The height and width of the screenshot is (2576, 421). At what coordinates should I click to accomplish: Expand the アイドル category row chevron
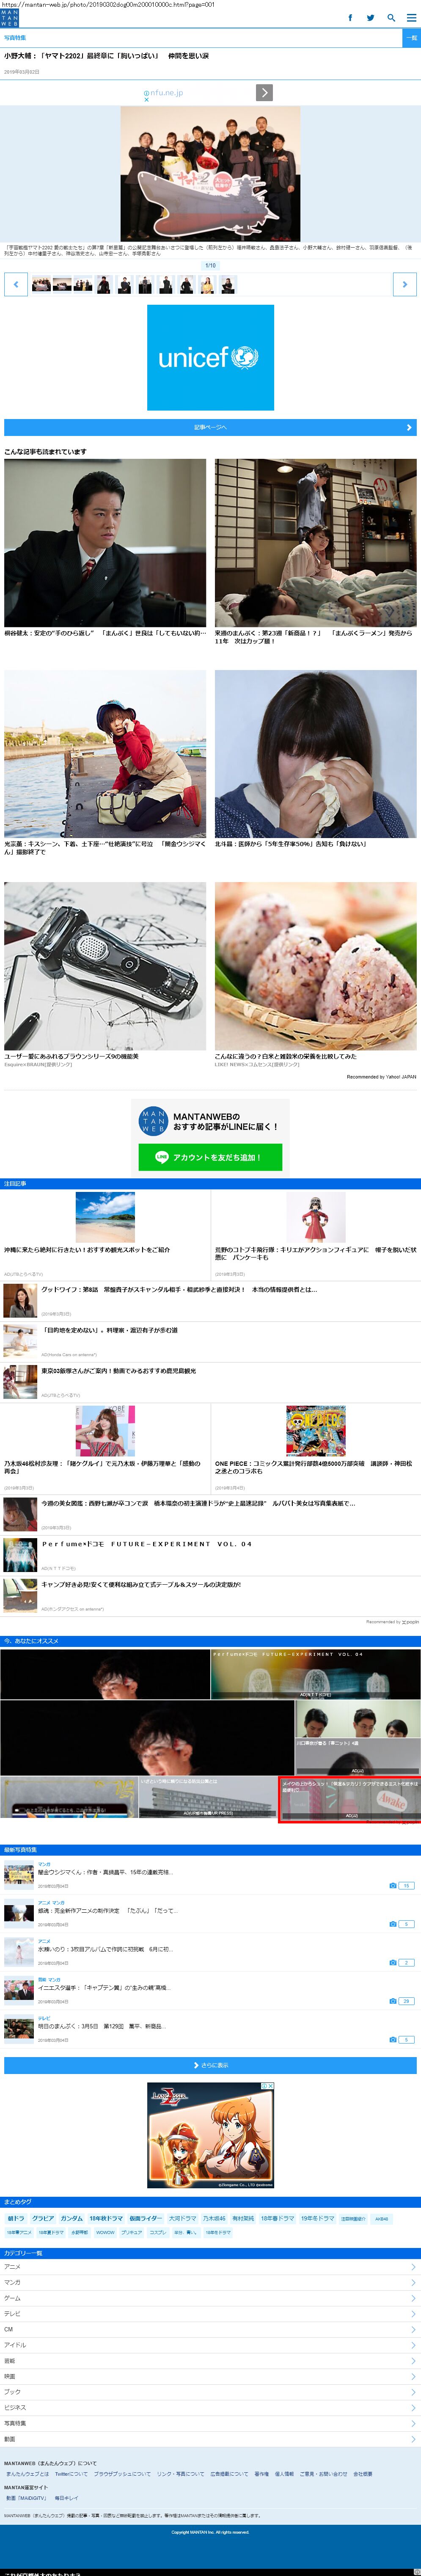click(x=413, y=2345)
